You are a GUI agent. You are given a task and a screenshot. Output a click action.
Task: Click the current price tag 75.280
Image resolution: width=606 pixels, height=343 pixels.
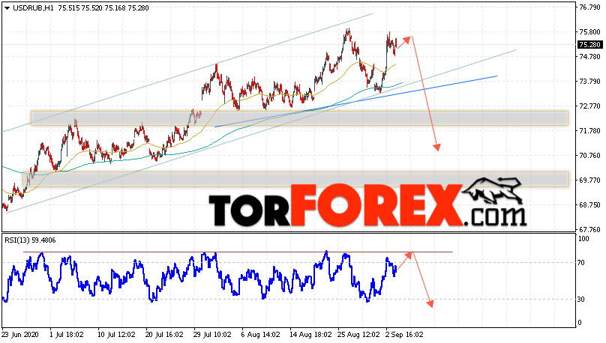pyautogui.click(x=589, y=45)
